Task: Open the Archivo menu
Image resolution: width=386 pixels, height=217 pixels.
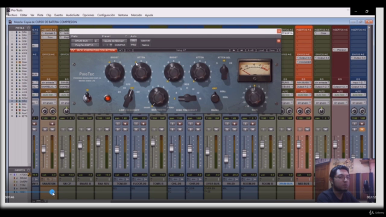Action: click(12, 15)
